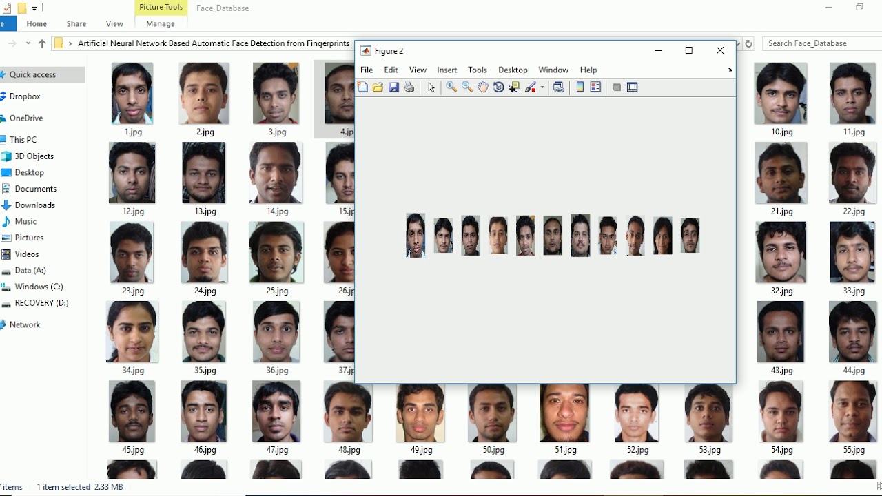Select Windows (C:) drive in sidebar
The height and width of the screenshot is (496, 882).
tap(39, 286)
